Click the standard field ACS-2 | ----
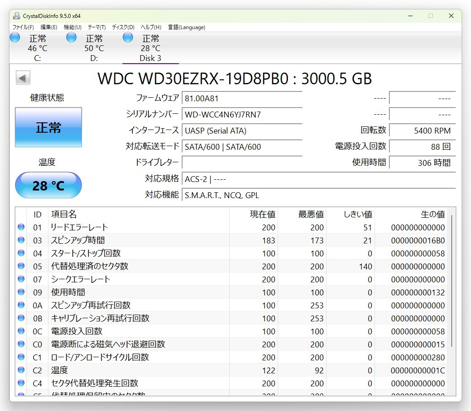471x411 pixels. pyautogui.click(x=318, y=179)
